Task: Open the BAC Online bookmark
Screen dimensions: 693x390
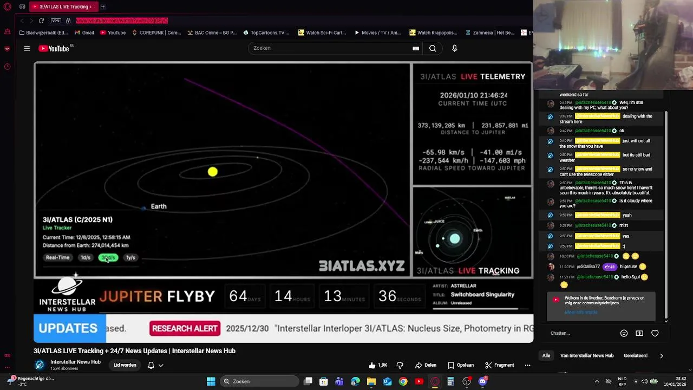Action: [212, 32]
